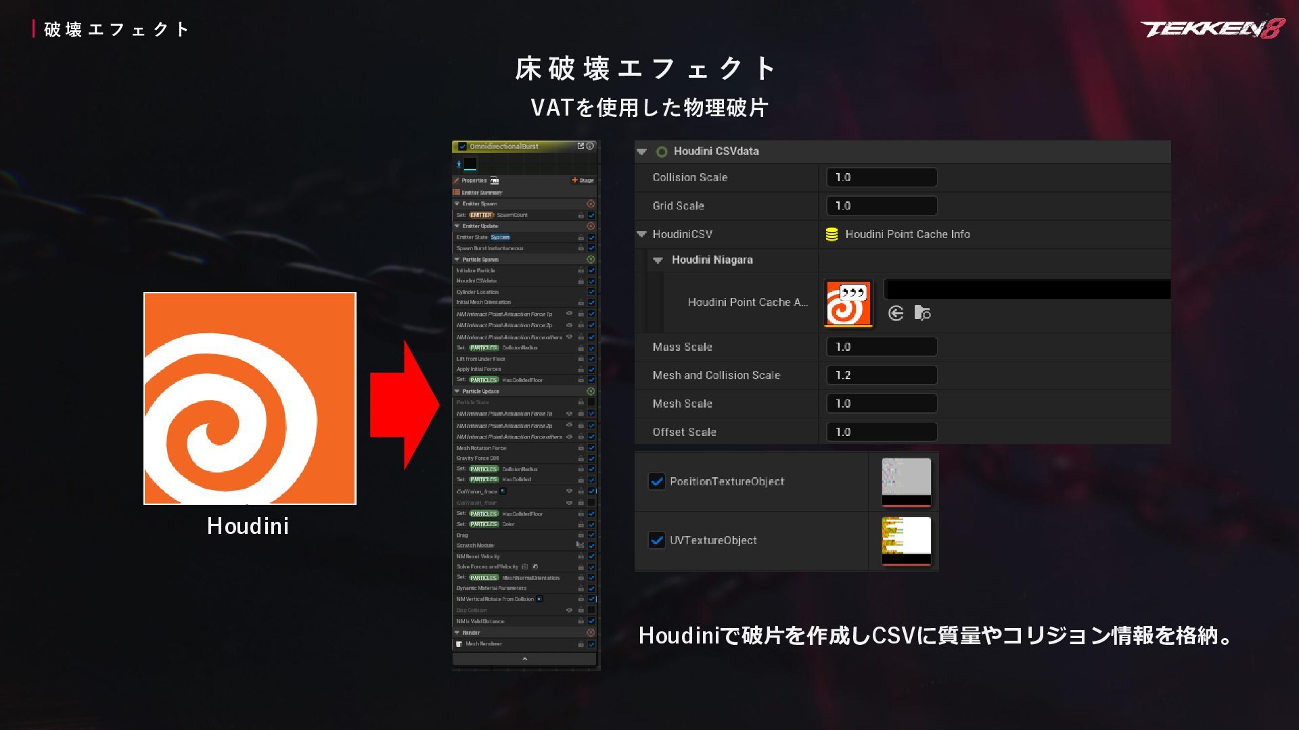Viewport: 1299px width, 730px height.
Task: Collapse the Houdini Niagara category
Action: [x=658, y=260]
